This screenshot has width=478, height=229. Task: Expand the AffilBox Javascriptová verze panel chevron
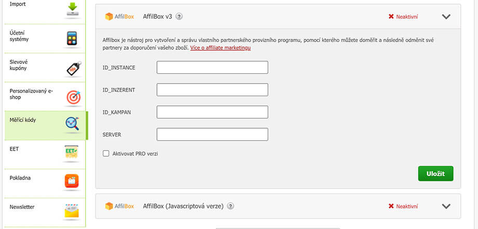(446, 207)
